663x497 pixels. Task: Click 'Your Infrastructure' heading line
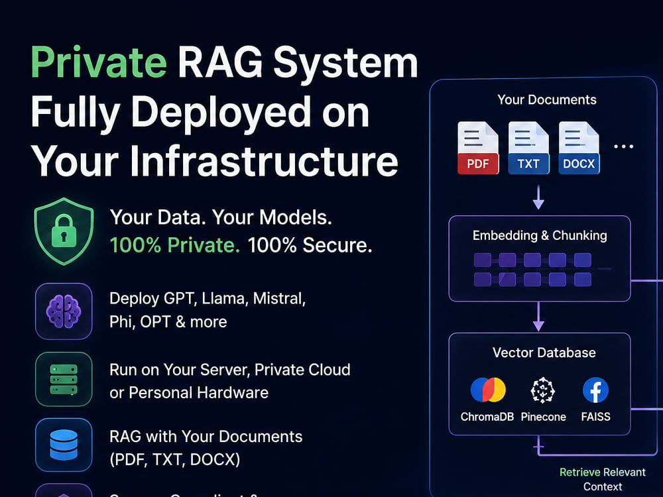click(214, 160)
